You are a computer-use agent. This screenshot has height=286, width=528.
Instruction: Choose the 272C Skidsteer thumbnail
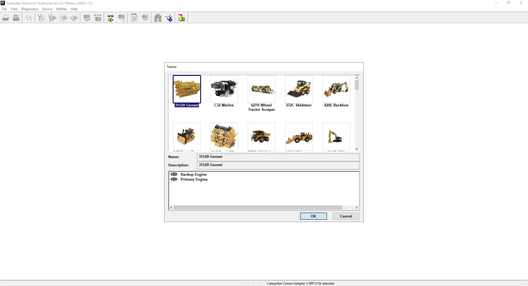pyautogui.click(x=299, y=90)
